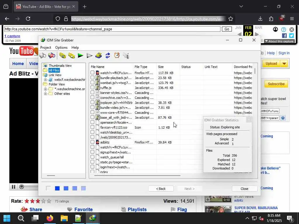
Task: Click the Close button in IDM Site Grabber
Action: coord(244,189)
